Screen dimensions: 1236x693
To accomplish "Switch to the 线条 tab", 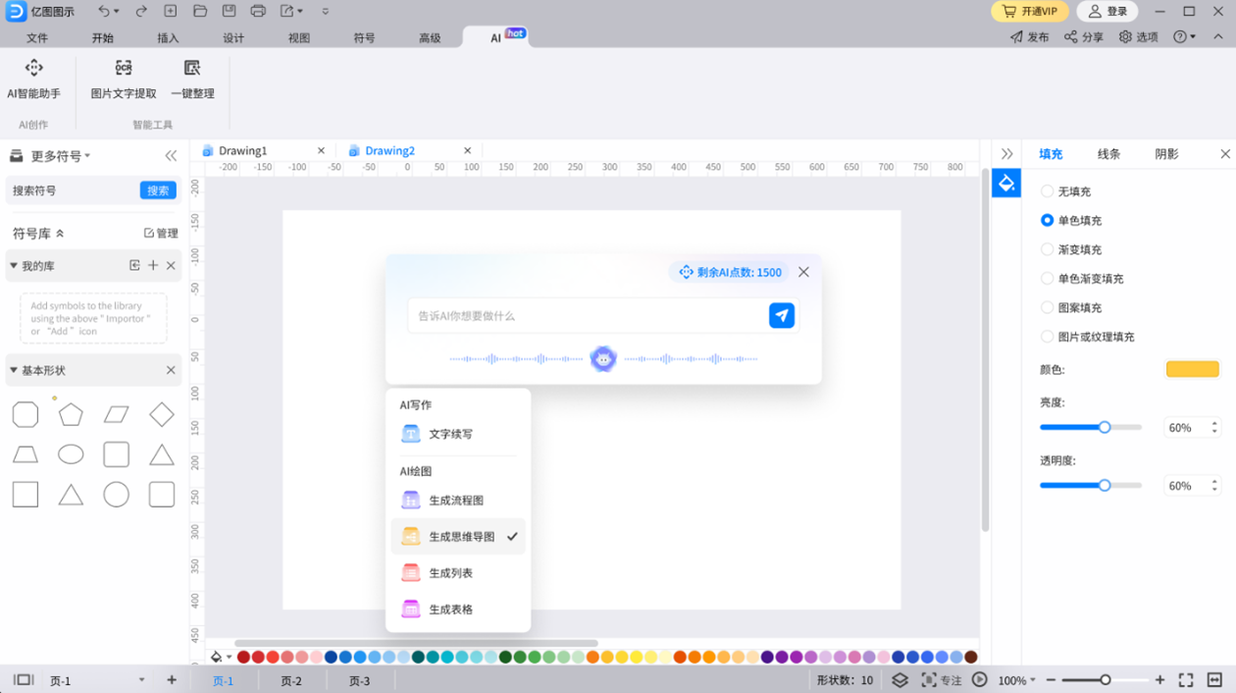I will click(1108, 154).
